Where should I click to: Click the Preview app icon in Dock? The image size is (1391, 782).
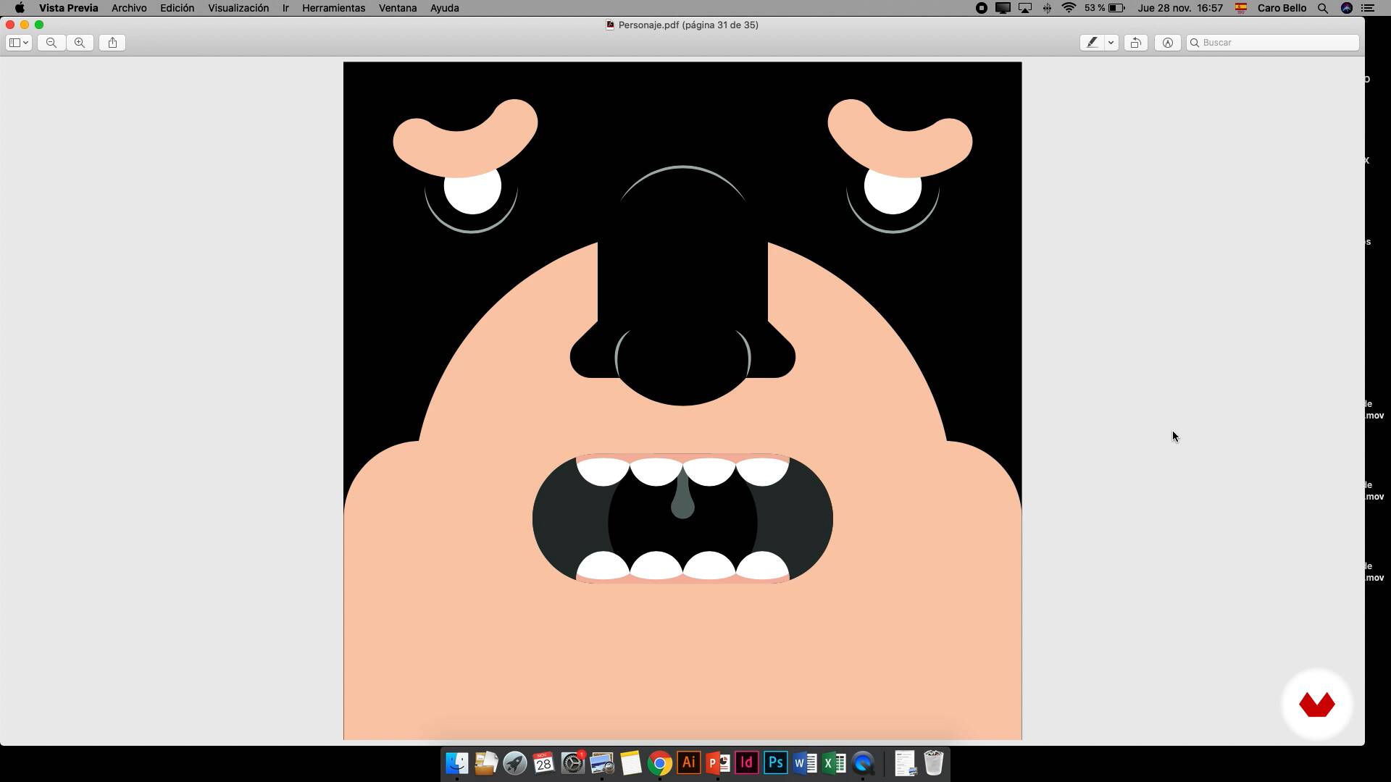602,763
